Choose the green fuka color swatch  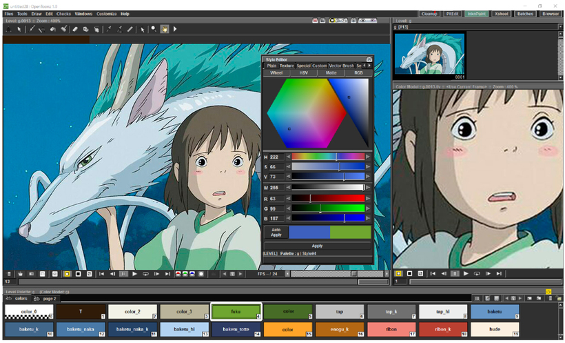(x=236, y=312)
